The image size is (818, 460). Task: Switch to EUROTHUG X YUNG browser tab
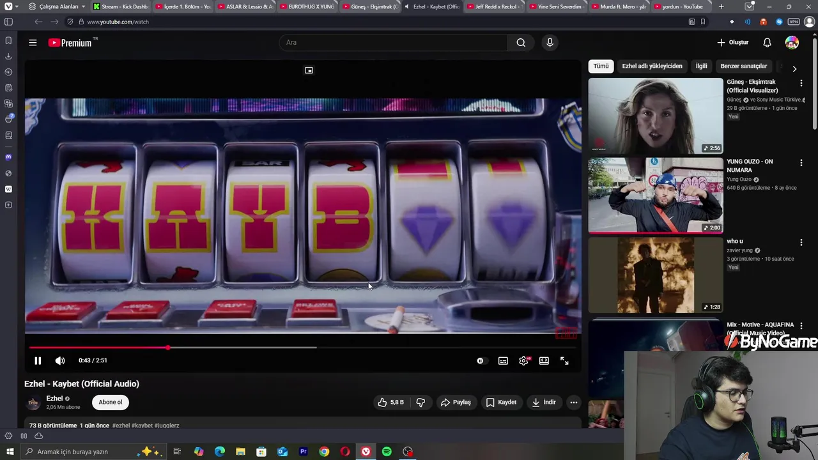(x=307, y=6)
